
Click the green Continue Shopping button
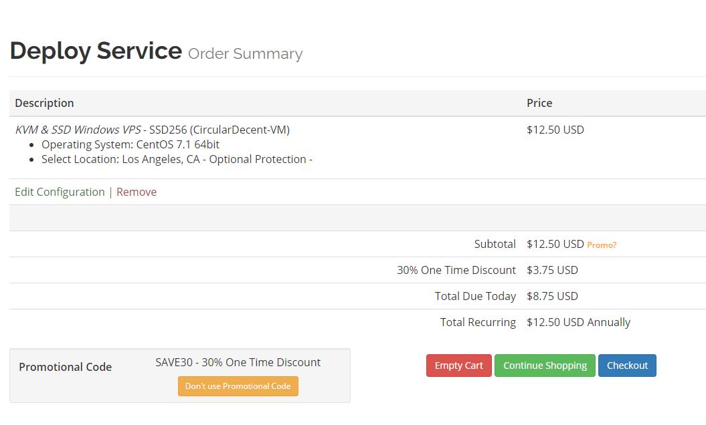pyautogui.click(x=545, y=366)
